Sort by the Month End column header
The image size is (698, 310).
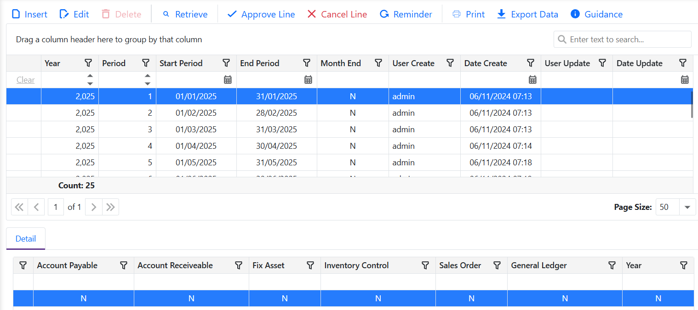341,63
